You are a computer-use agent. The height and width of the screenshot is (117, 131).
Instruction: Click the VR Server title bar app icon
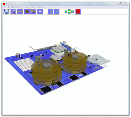click(x=4, y=4)
